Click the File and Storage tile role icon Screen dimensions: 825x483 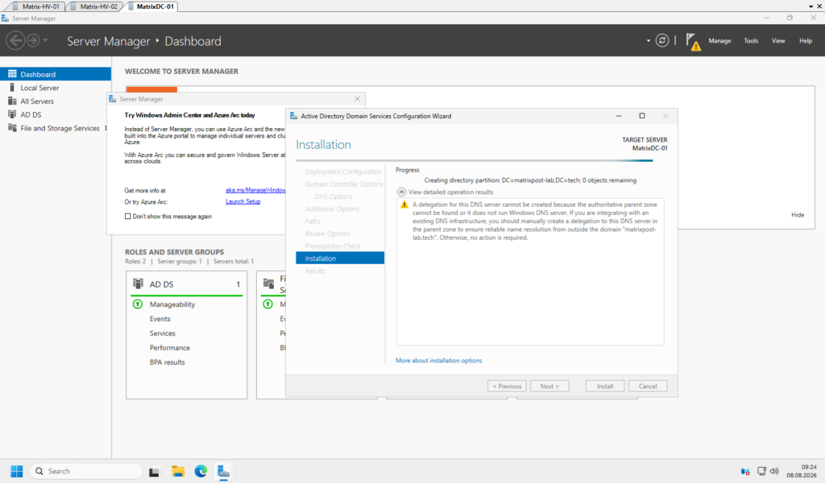(268, 284)
